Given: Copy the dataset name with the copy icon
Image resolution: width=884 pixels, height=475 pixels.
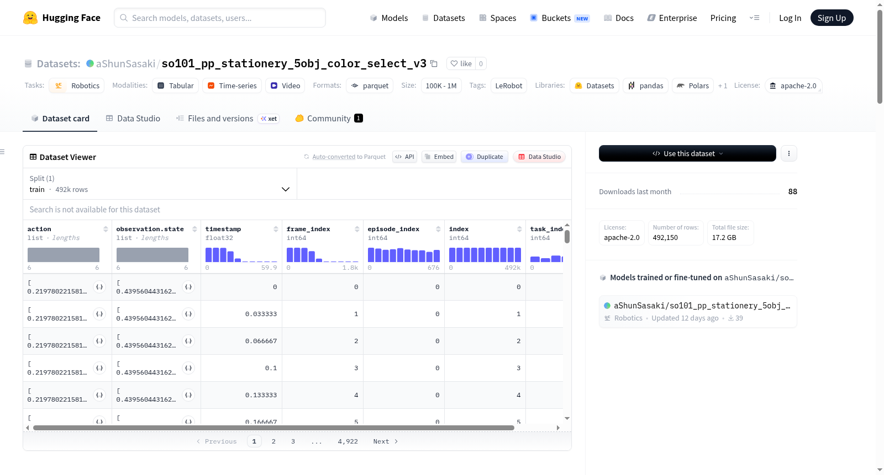Looking at the screenshot, I should click(434, 63).
